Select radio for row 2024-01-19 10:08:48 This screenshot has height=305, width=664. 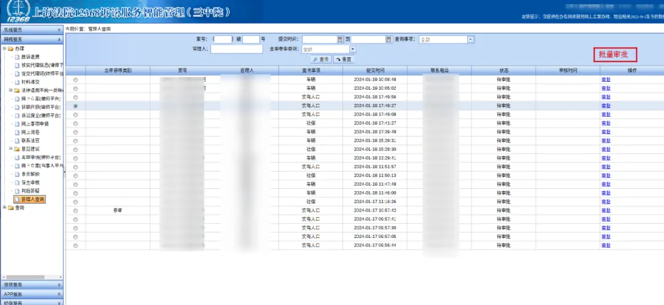tap(76, 80)
